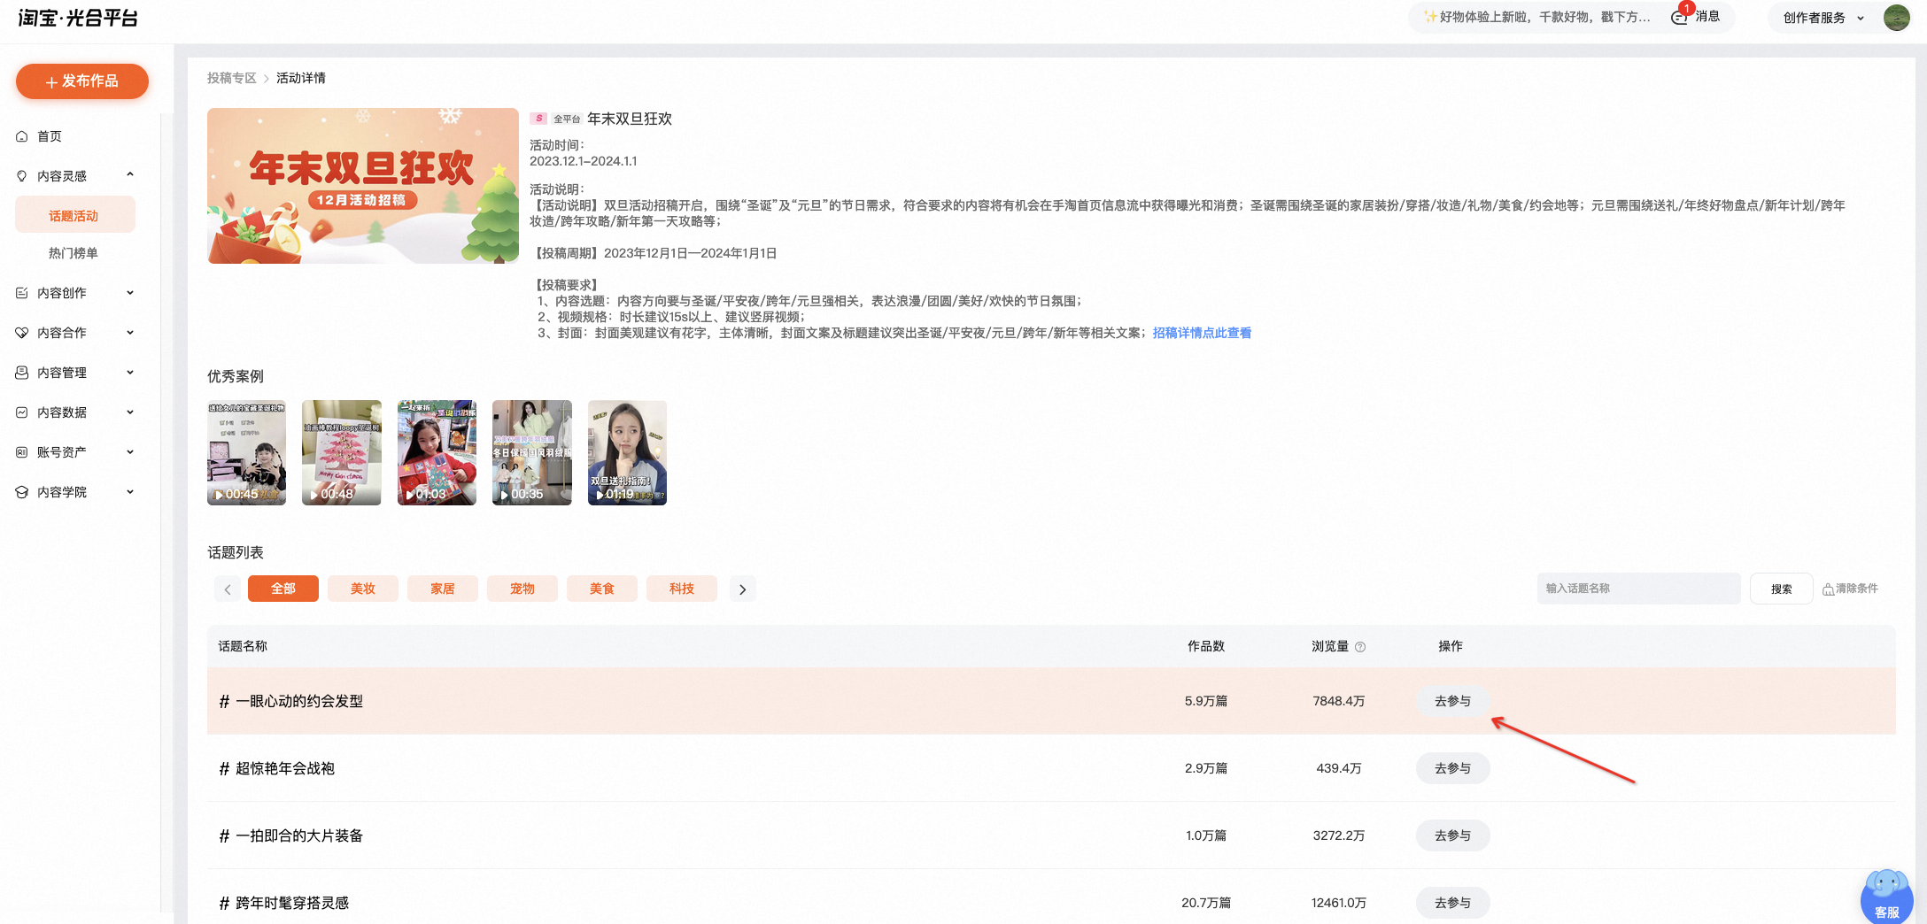Open topic 一拍即合的大片装备

(291, 835)
